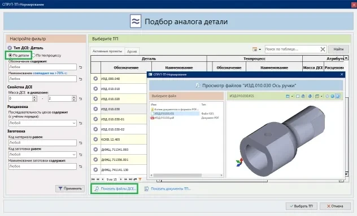
Task: Click the minimum mass stepper arrows
Action: click(34, 98)
